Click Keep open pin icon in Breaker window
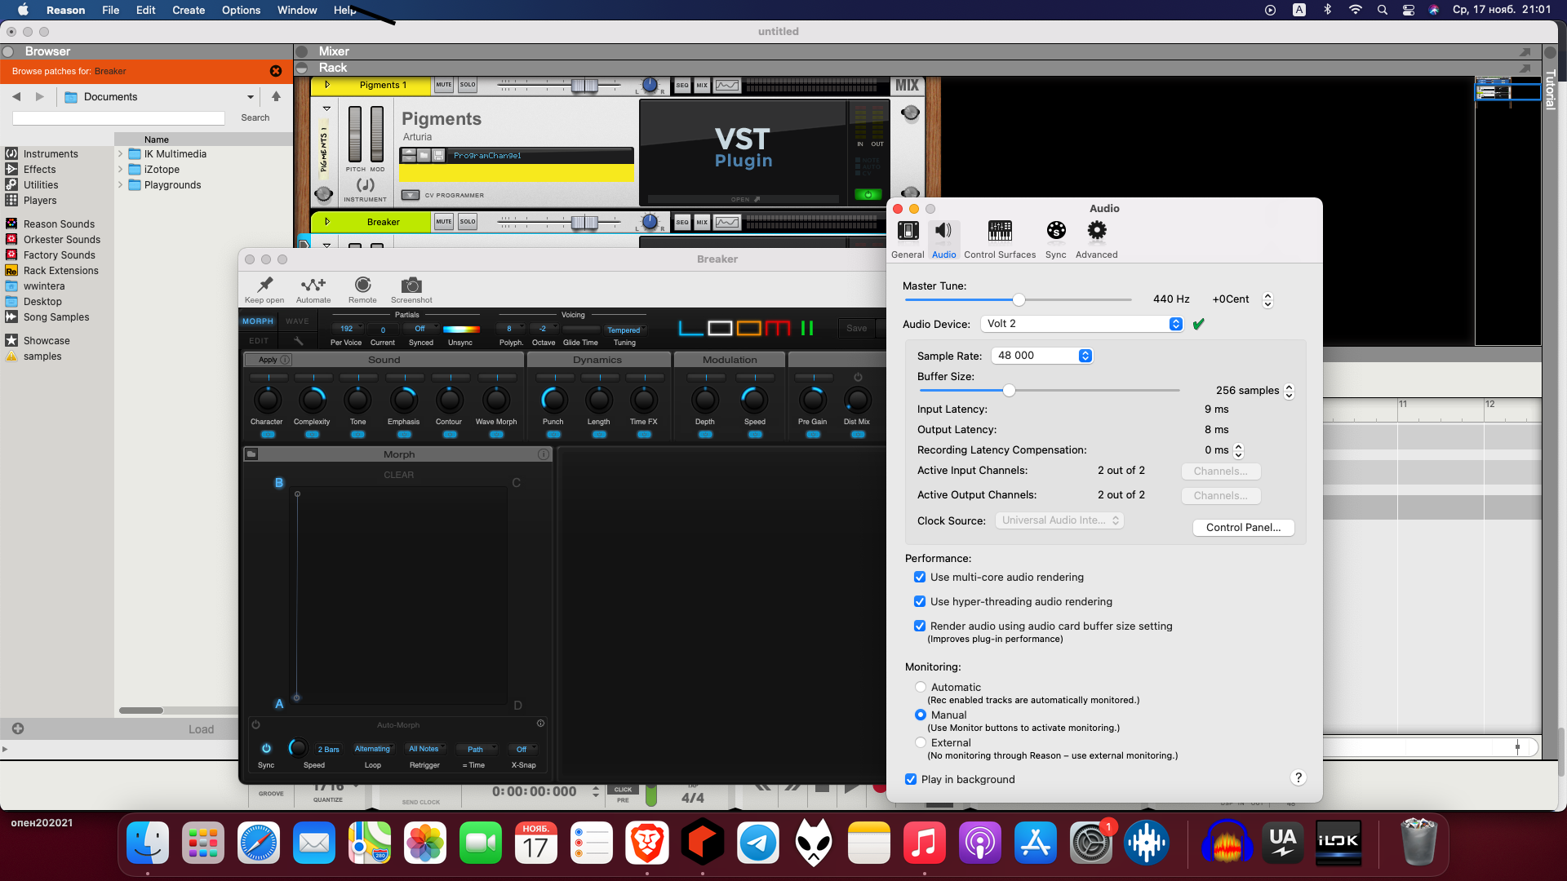The image size is (1567, 881). pos(264,285)
